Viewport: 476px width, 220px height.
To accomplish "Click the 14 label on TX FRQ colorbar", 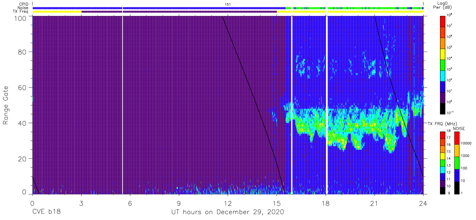I will [449, 159].
